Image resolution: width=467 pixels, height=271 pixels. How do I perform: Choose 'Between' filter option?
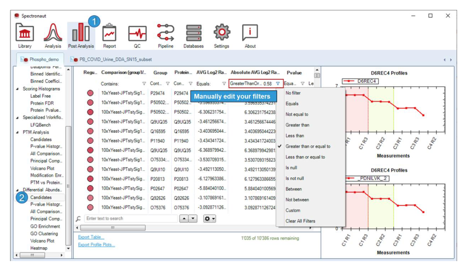(x=293, y=189)
